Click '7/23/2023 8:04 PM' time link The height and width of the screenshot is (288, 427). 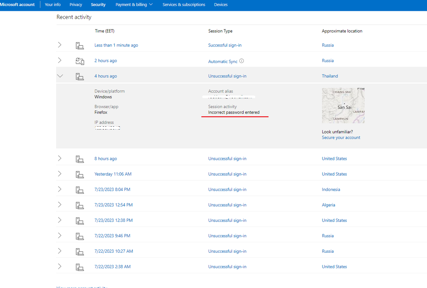click(x=112, y=189)
